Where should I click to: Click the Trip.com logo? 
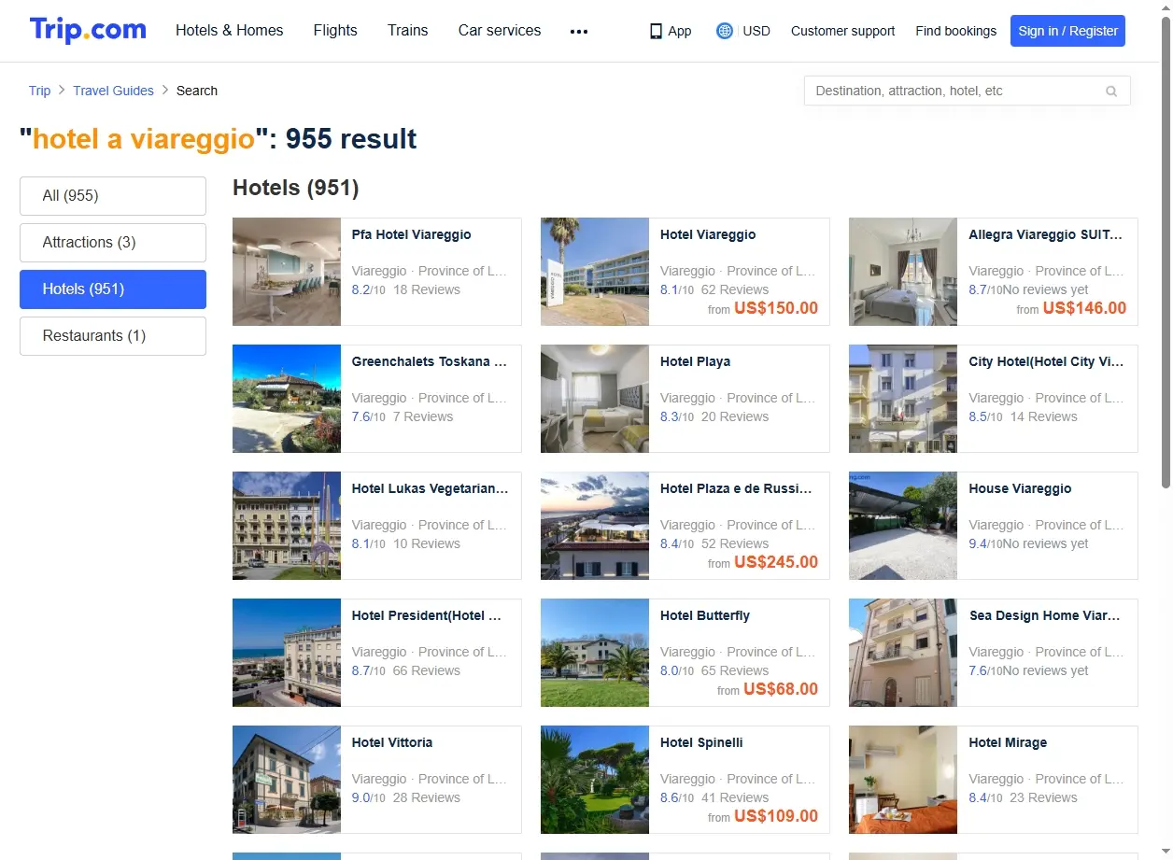tap(88, 30)
